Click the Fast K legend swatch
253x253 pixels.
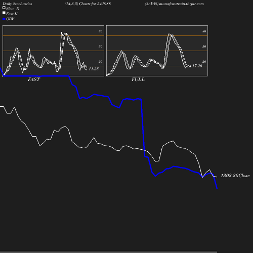click(4, 13)
